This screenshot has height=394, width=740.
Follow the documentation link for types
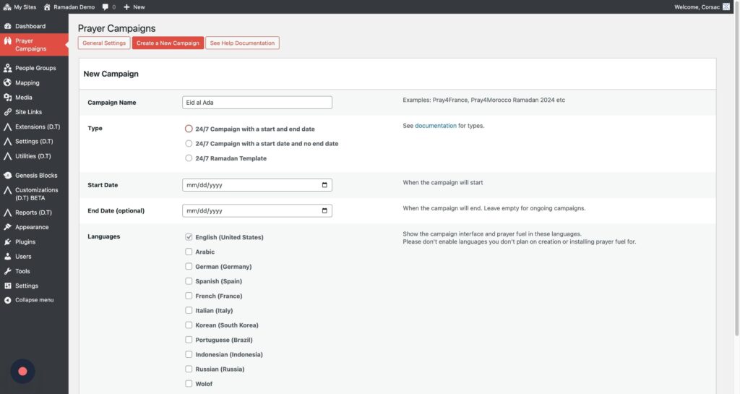pyautogui.click(x=435, y=126)
